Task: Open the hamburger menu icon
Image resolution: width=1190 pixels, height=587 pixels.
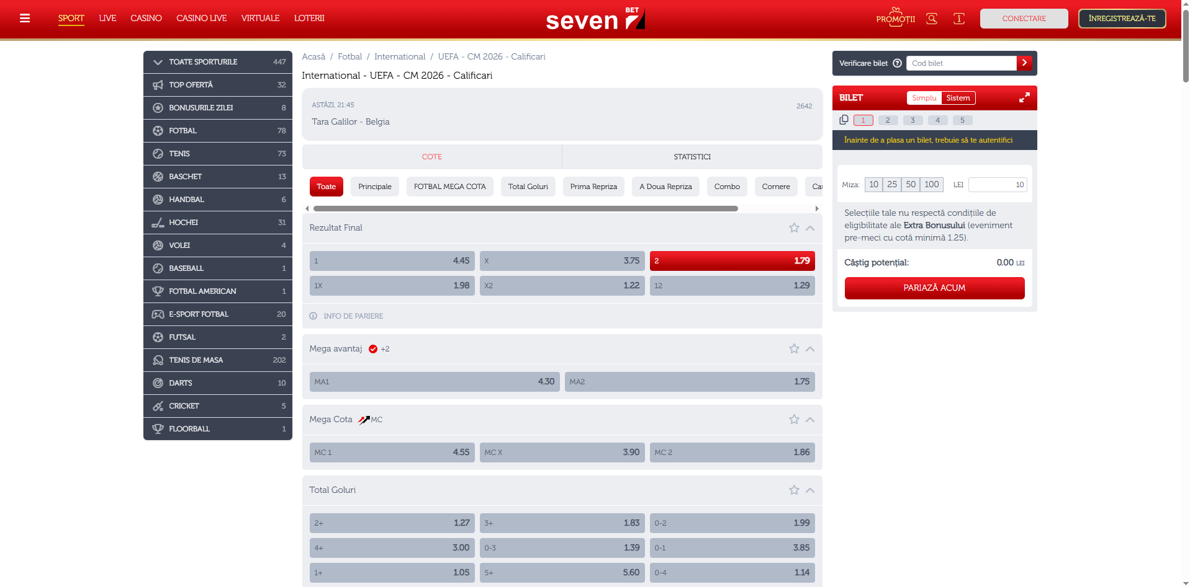Action: coord(25,18)
